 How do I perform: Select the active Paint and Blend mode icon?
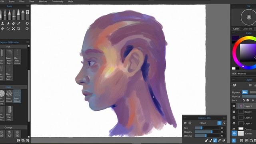(x=215, y=140)
